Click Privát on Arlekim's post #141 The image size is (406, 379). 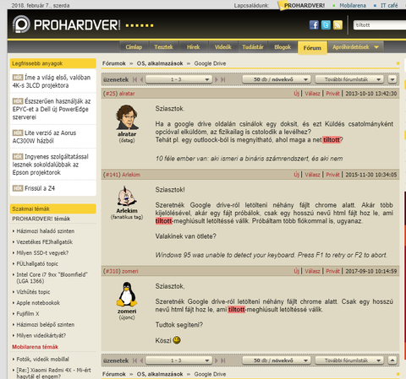click(332, 175)
